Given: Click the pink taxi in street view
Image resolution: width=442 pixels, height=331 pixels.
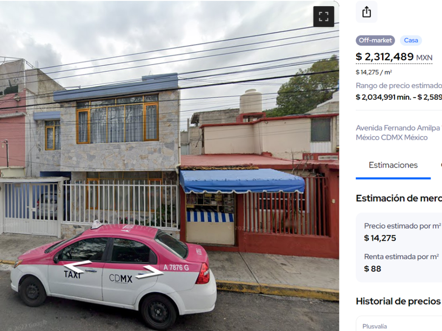Looking at the screenshot, I should click(x=113, y=274).
